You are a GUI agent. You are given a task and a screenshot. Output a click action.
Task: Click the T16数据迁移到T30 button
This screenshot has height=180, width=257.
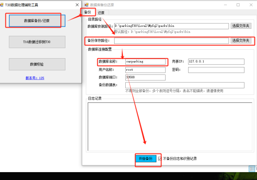[37, 42]
